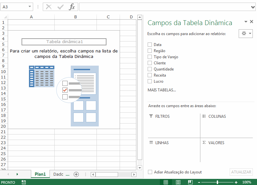Click the Data field label
Image resolution: width=257 pixels, height=185 pixels.
pyautogui.click(x=158, y=45)
